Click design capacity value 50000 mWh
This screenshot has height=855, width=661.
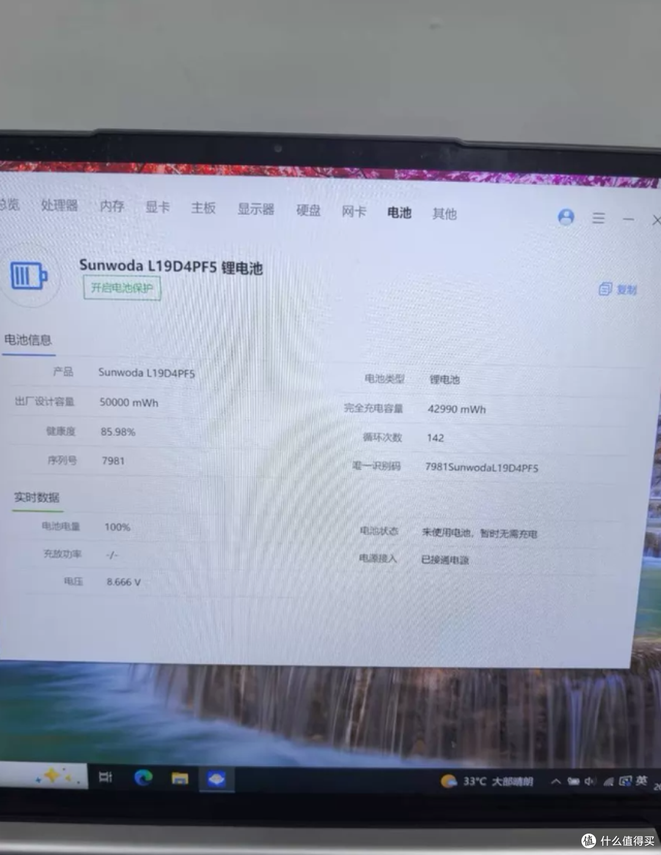click(129, 403)
